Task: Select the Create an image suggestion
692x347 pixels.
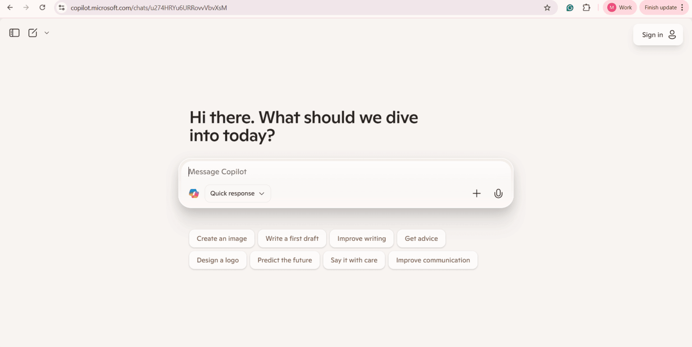Action: 222,239
